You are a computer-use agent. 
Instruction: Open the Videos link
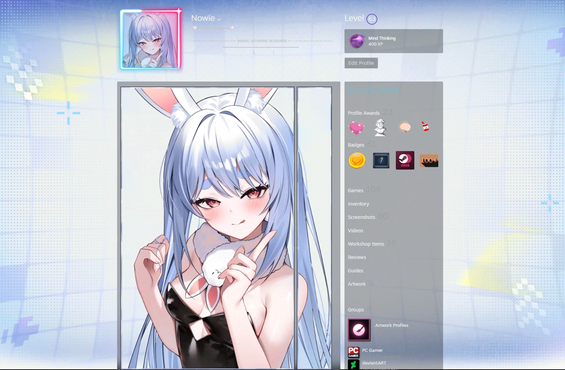[355, 231]
